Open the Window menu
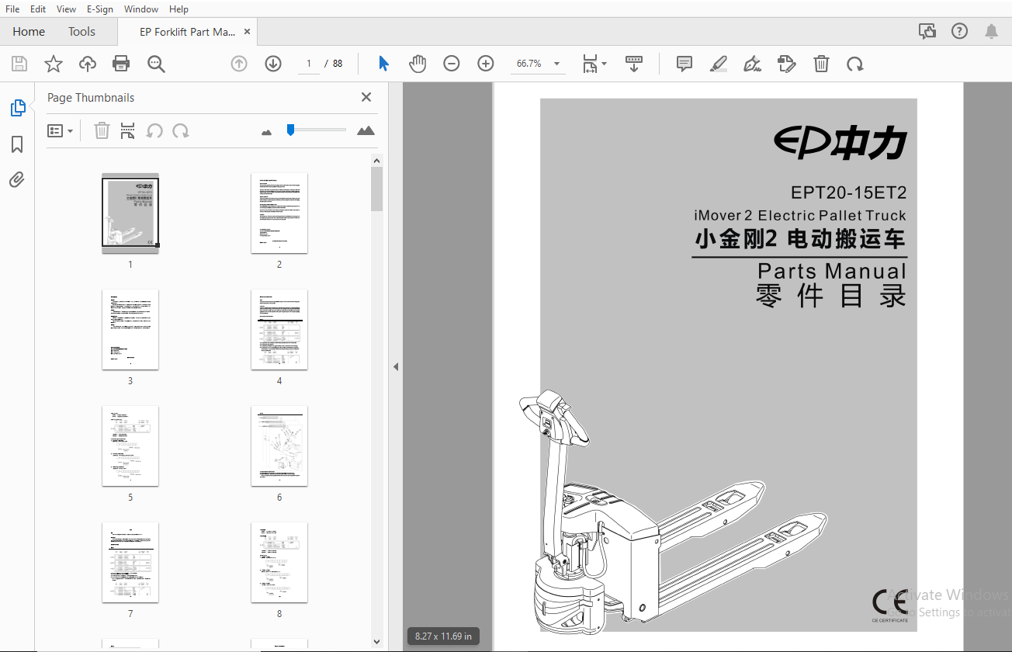 (x=141, y=9)
